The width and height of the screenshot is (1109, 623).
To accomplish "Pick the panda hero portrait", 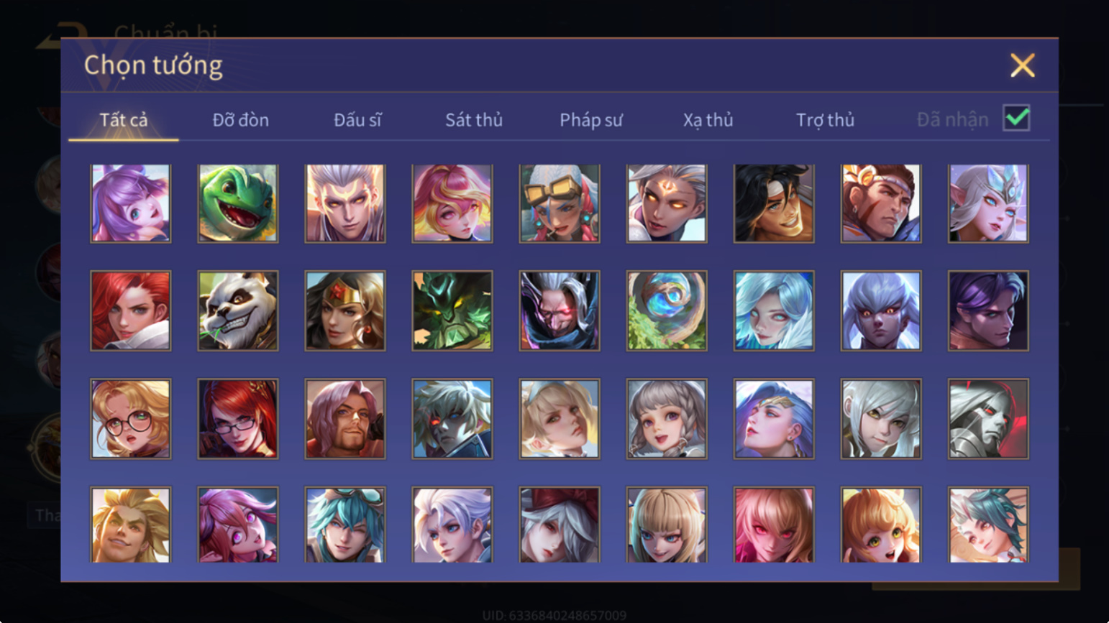I will click(238, 310).
